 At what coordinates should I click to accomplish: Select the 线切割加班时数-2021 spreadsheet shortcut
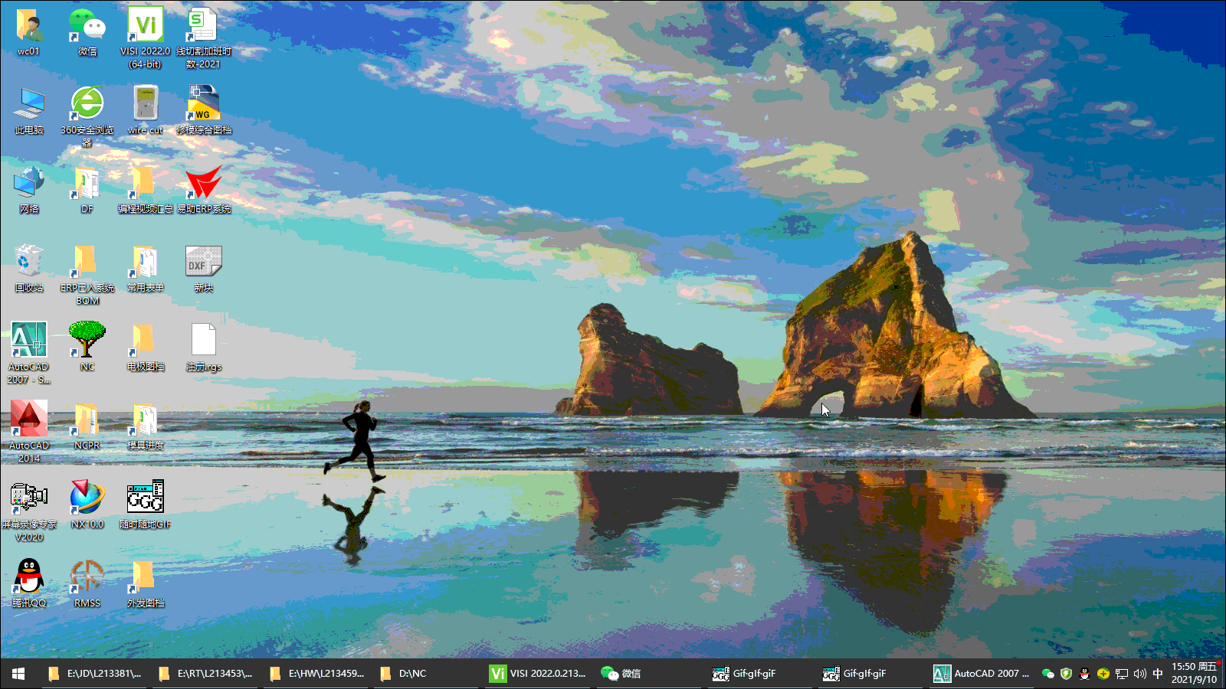click(204, 38)
